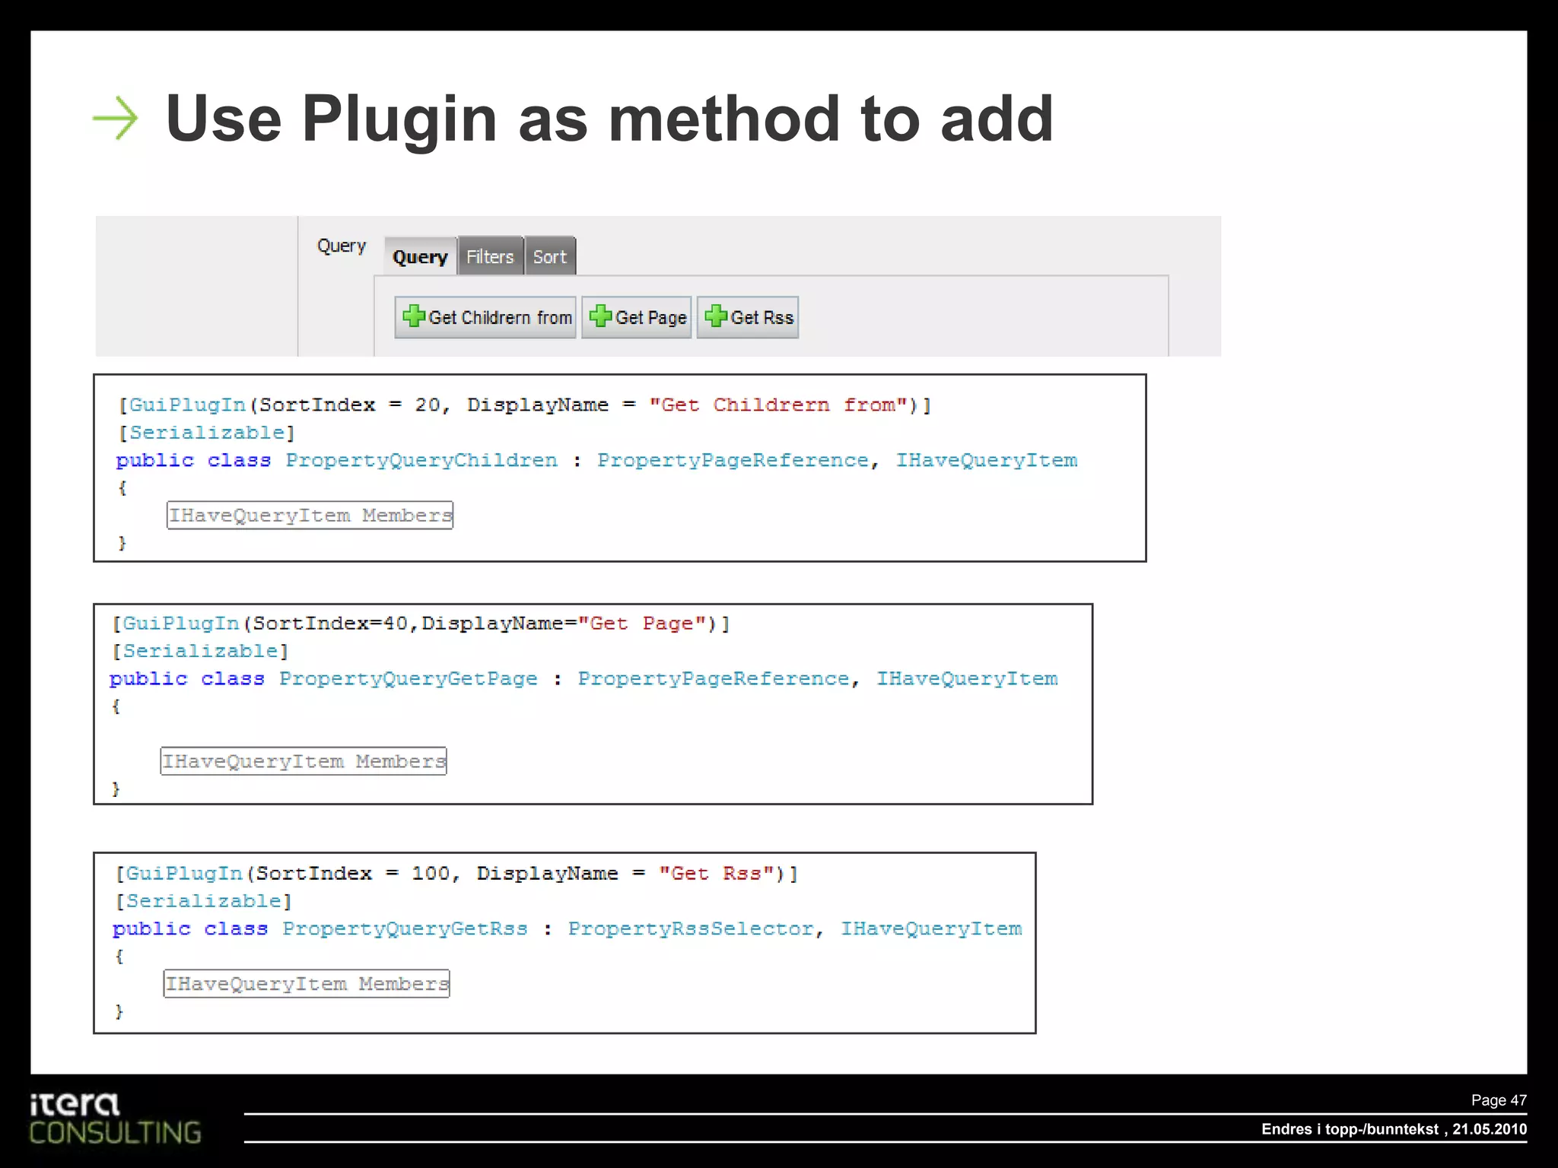1558x1168 pixels.
Task: Click the slide title Use Plugin as method
Action: click(609, 119)
